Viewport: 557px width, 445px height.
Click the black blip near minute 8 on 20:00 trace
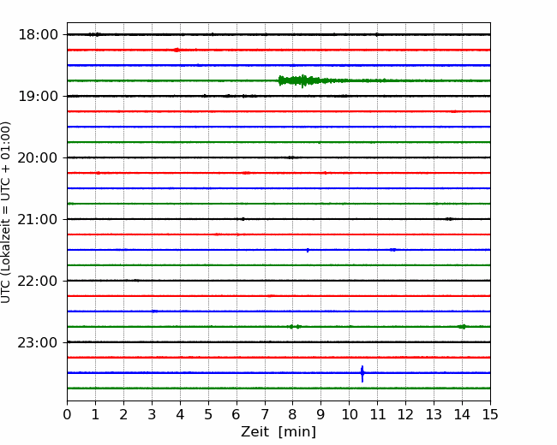pos(291,157)
